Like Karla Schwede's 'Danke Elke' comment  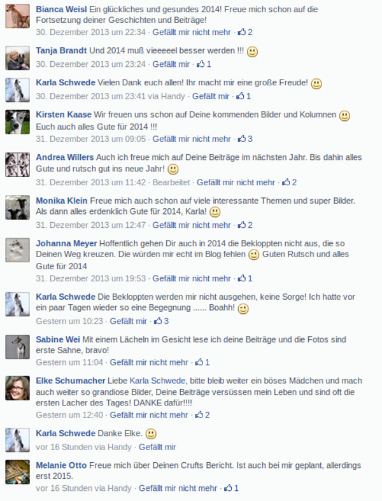point(157,447)
